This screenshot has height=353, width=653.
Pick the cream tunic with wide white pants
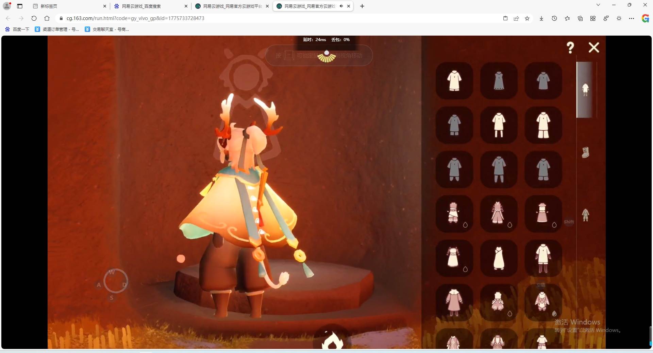click(x=543, y=125)
